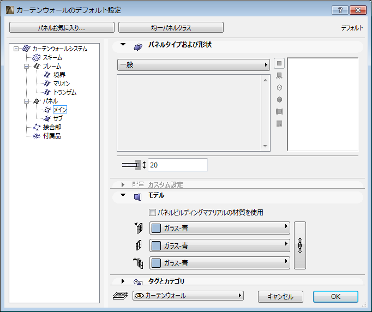
Task: Click the トランザム frame icon
Action: point(47,92)
